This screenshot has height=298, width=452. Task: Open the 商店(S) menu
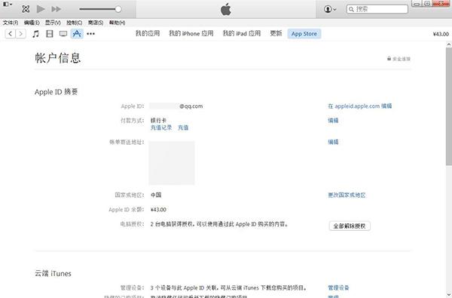tap(96, 23)
